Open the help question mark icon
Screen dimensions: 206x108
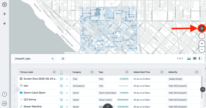(x=4, y=94)
